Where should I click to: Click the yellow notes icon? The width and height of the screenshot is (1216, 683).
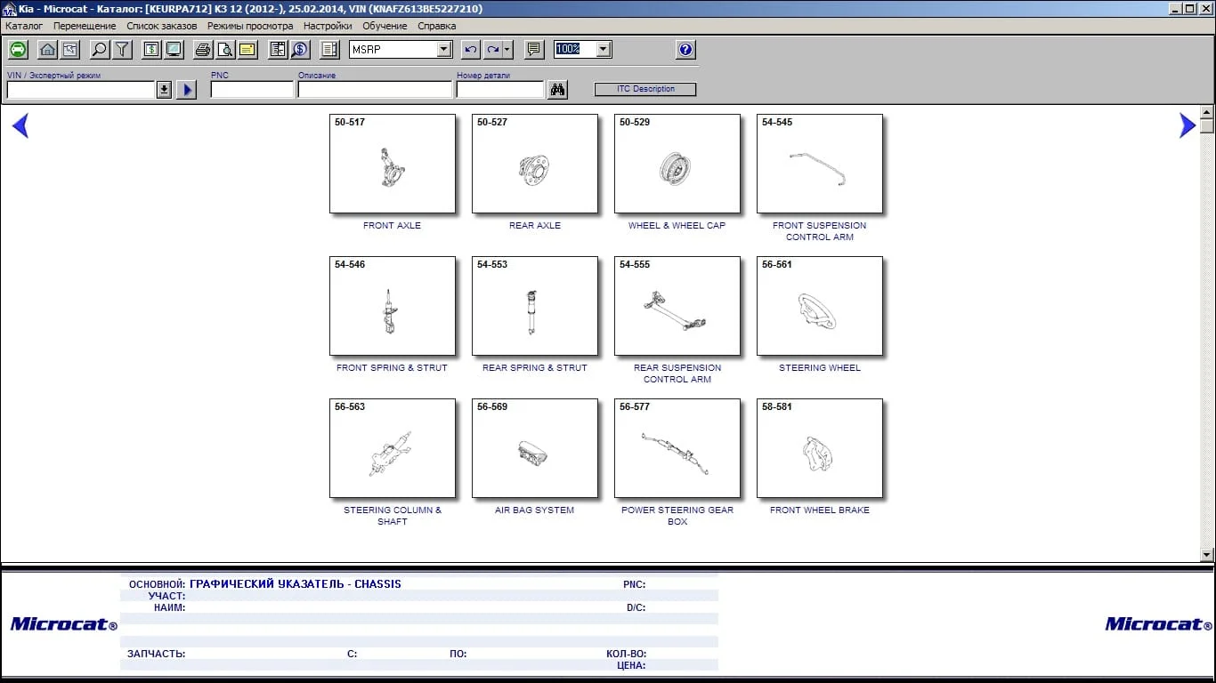tap(247, 50)
